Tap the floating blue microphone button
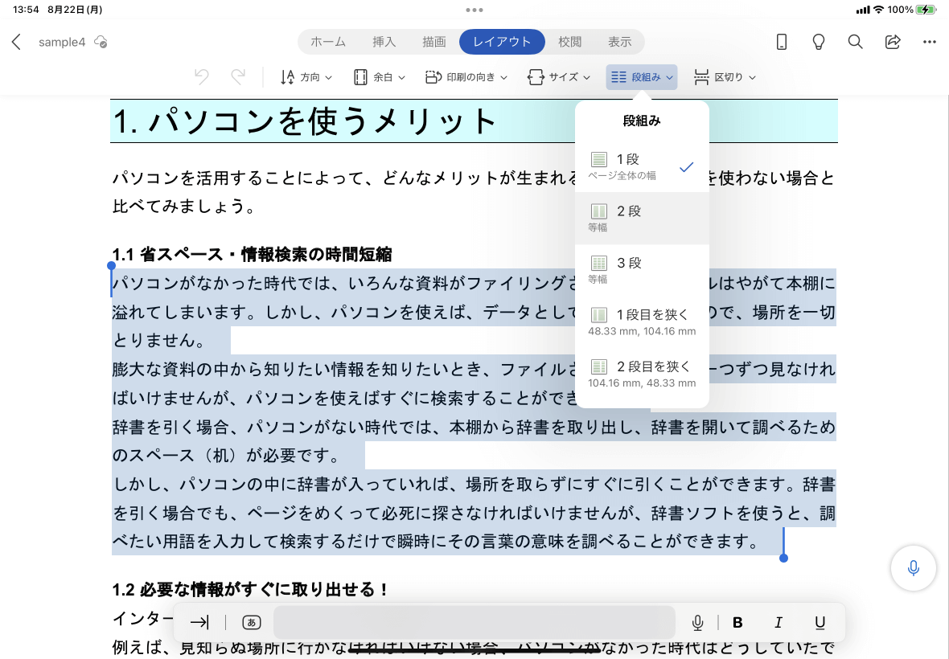The image size is (949, 659). tap(914, 567)
